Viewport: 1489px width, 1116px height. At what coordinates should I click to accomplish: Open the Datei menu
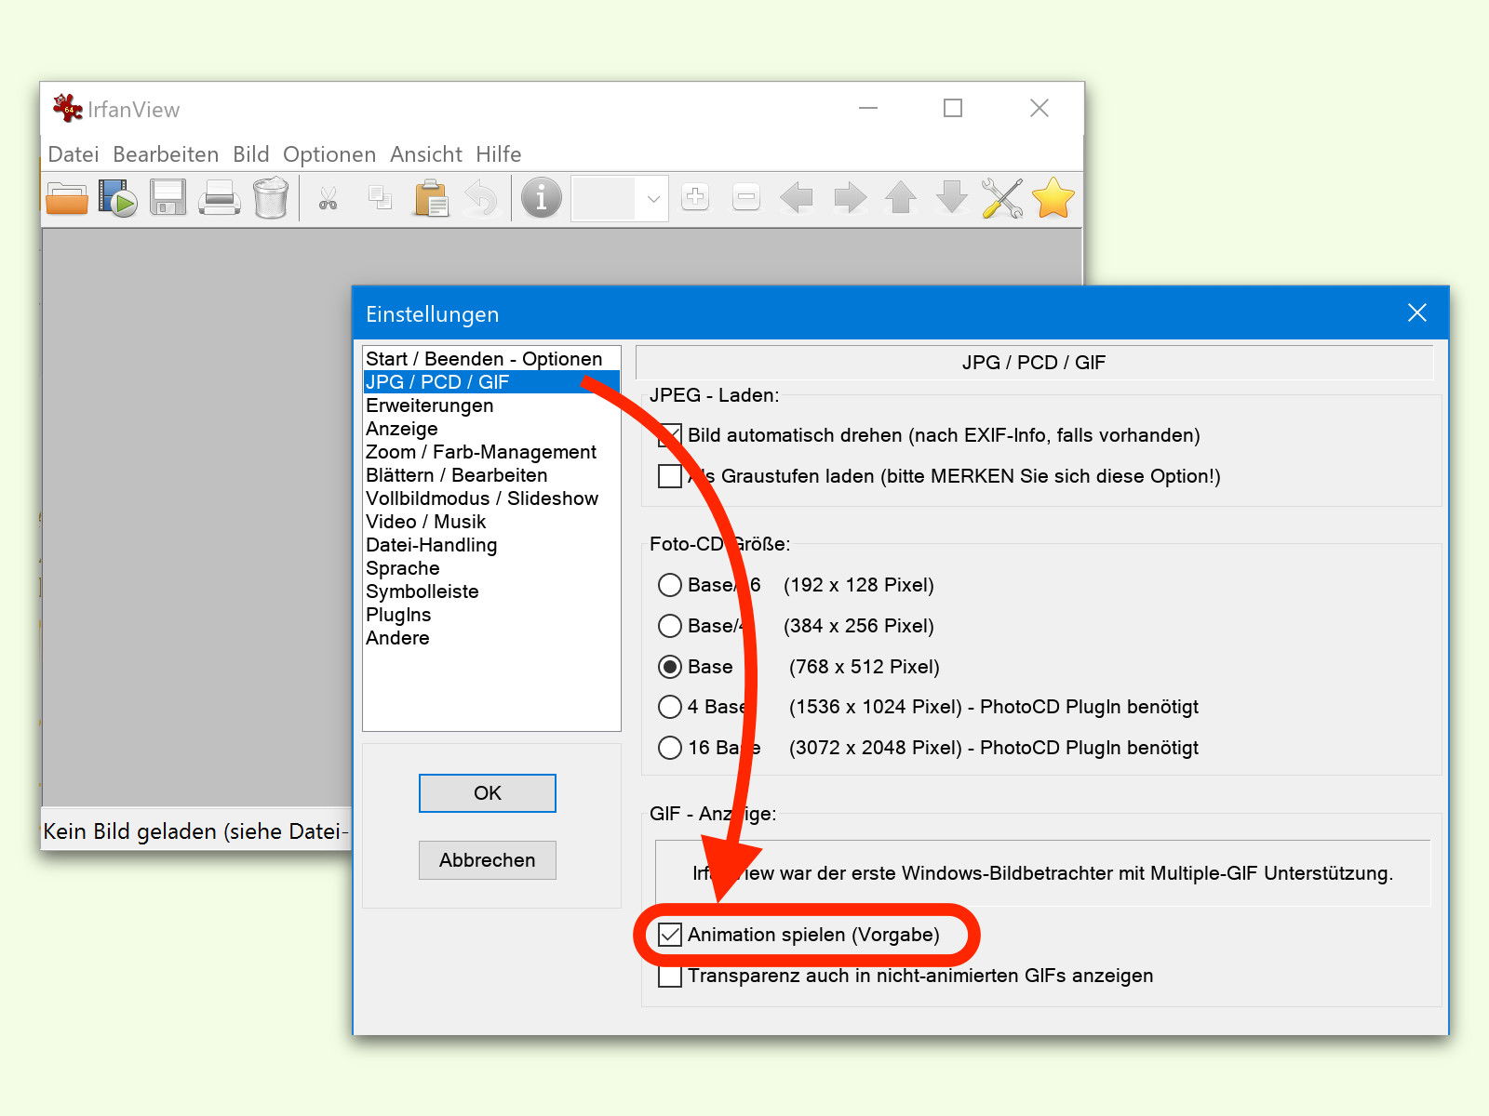click(74, 154)
